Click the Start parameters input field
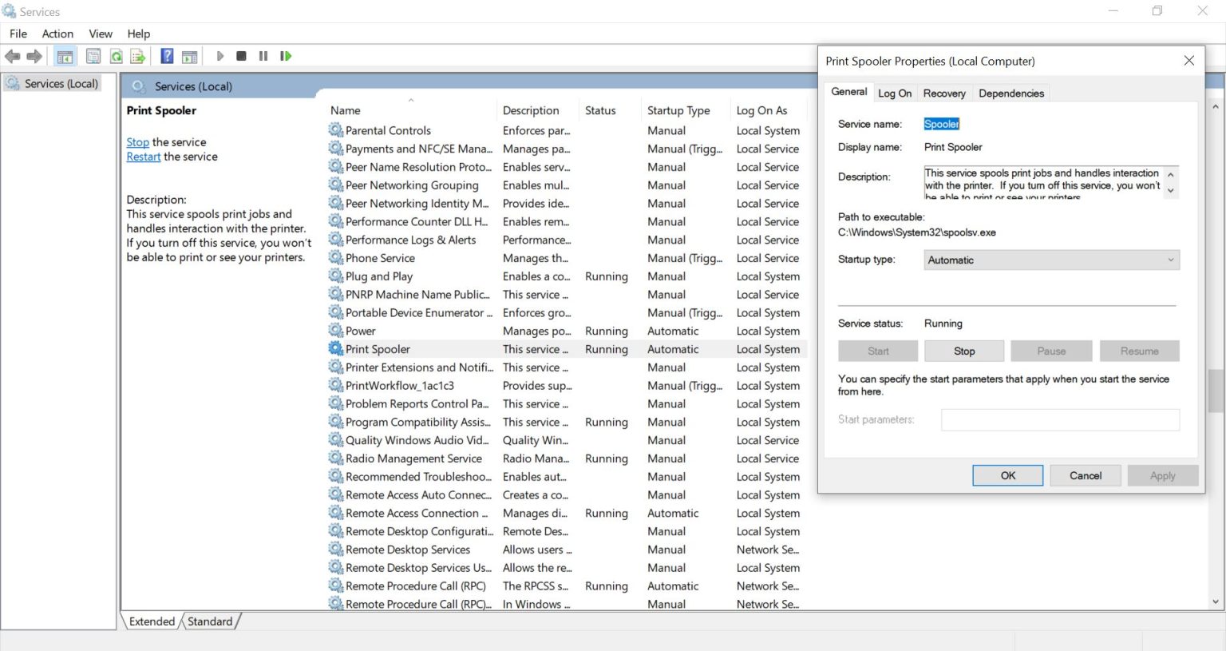Screen dimensions: 1226x651 [1060, 420]
